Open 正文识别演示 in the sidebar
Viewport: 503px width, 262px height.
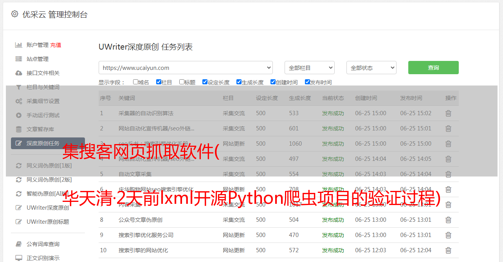click(43, 258)
